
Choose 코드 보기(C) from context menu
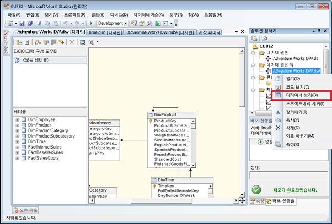(x=302, y=87)
